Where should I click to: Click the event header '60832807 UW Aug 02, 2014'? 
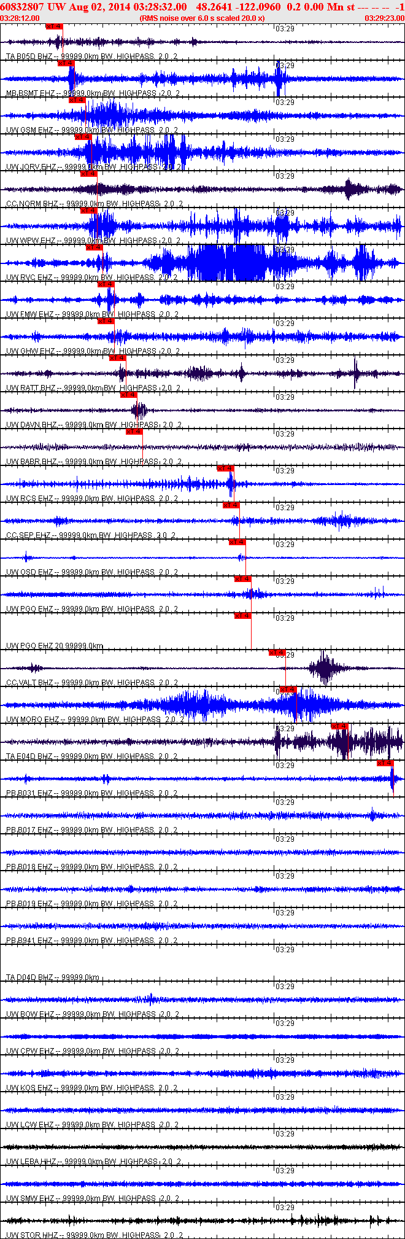coord(66,7)
